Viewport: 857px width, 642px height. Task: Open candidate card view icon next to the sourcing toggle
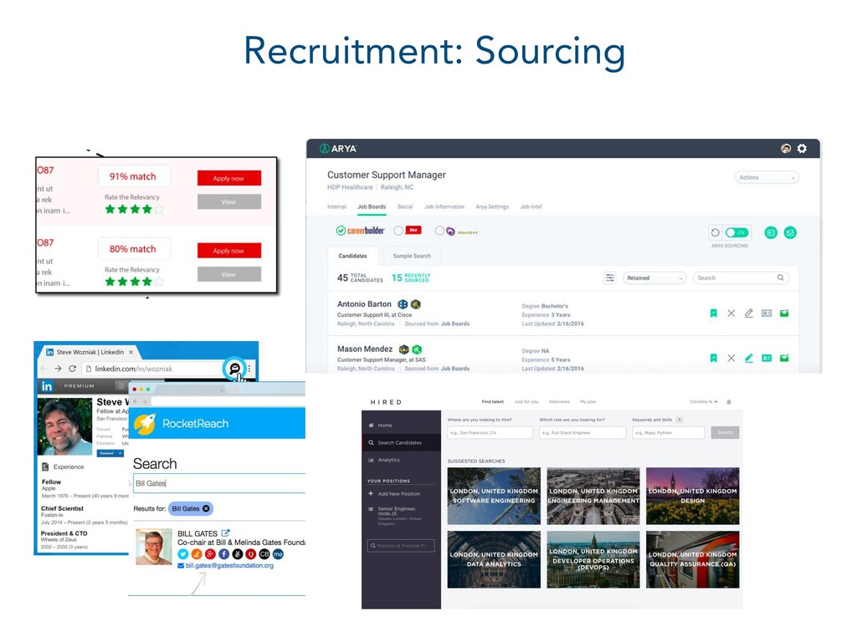771,232
